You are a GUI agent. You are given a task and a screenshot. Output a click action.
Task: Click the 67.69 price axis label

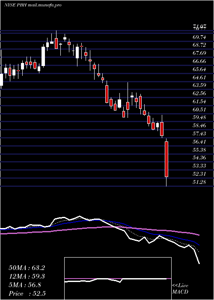[x=199, y=53]
